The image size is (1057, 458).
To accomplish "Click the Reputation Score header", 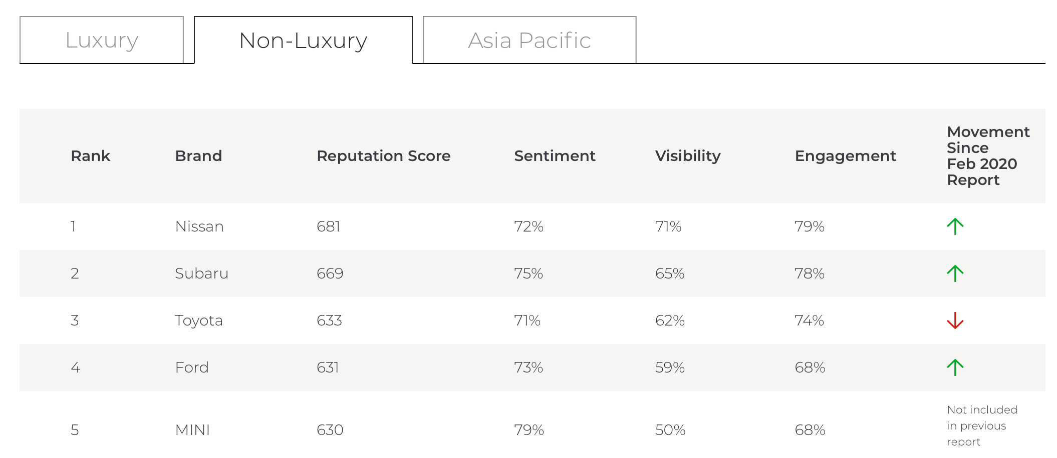I will click(384, 156).
